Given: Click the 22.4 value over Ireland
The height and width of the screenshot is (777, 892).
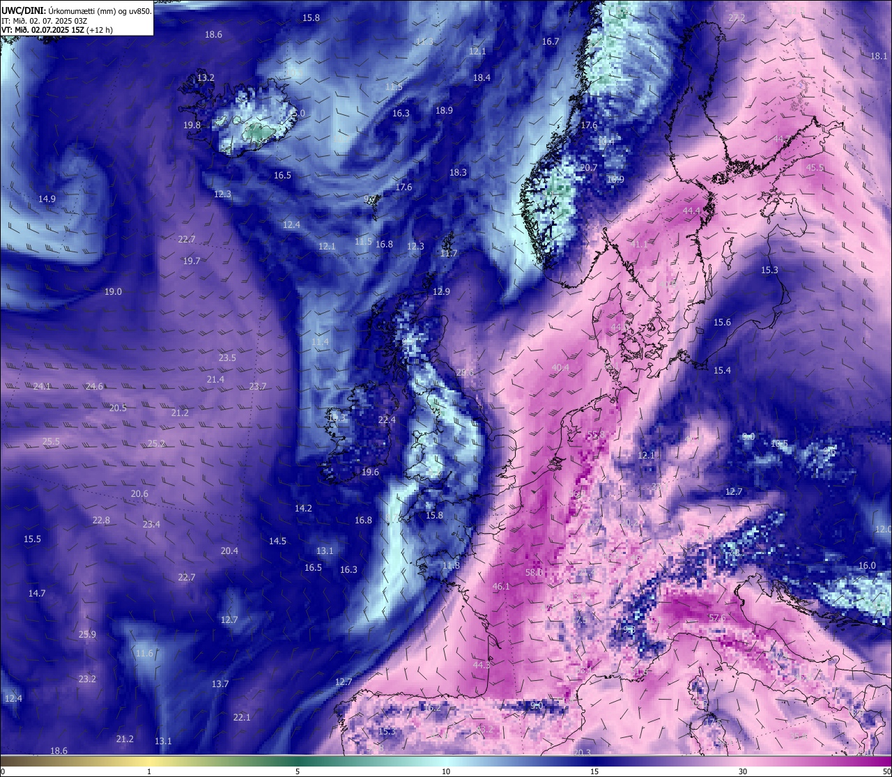Looking at the screenshot, I should click(387, 420).
